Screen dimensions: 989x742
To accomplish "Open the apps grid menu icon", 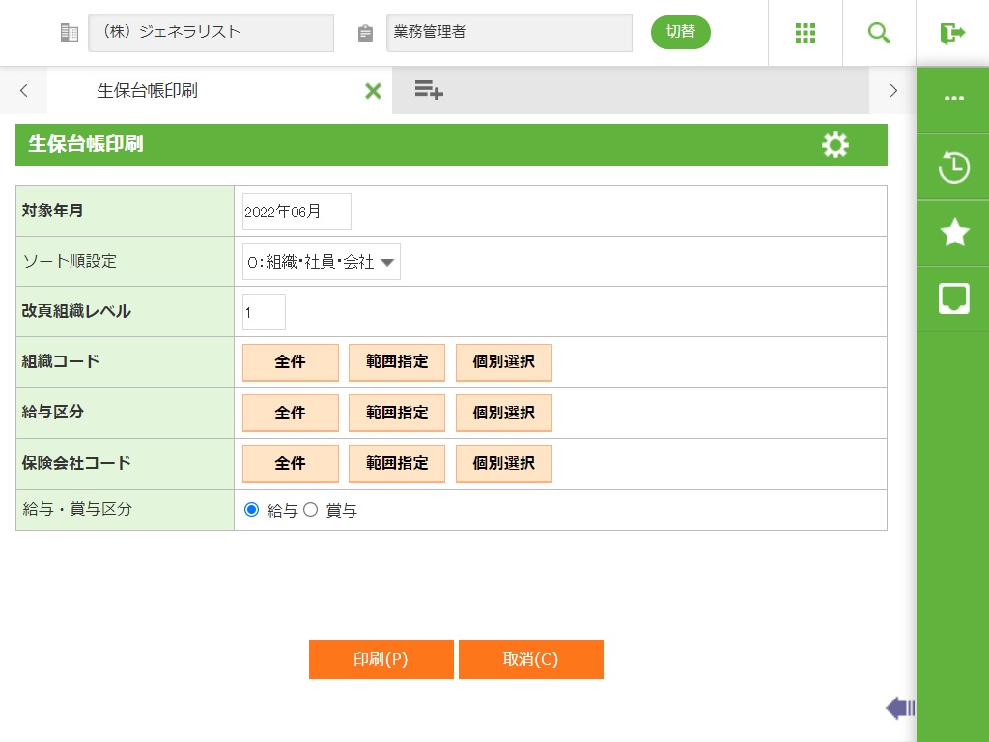I will 805,33.
